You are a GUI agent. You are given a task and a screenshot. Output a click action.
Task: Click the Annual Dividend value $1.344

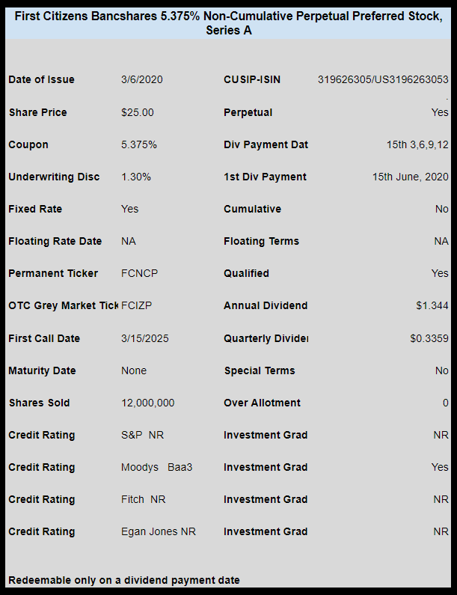[432, 306]
